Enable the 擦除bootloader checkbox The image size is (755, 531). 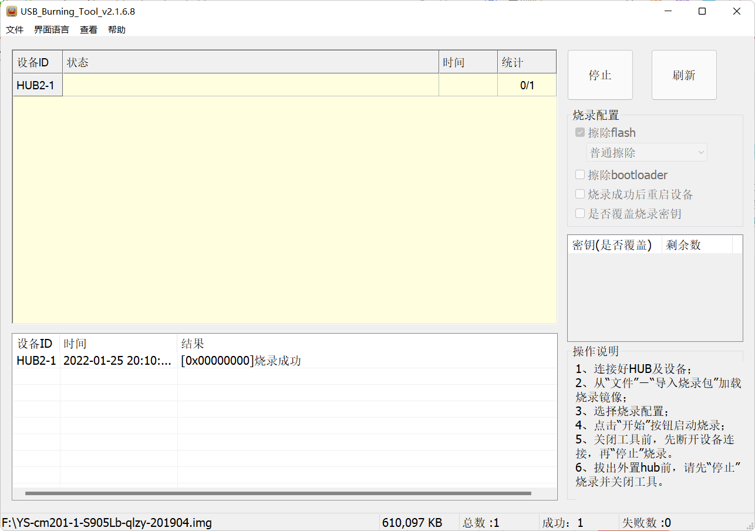click(x=579, y=174)
